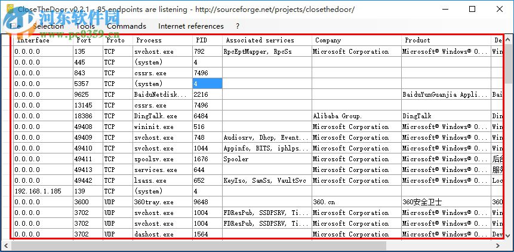Click the vertical scrollbar down arrow
This screenshot has height=252, width=514.
(x=508, y=235)
